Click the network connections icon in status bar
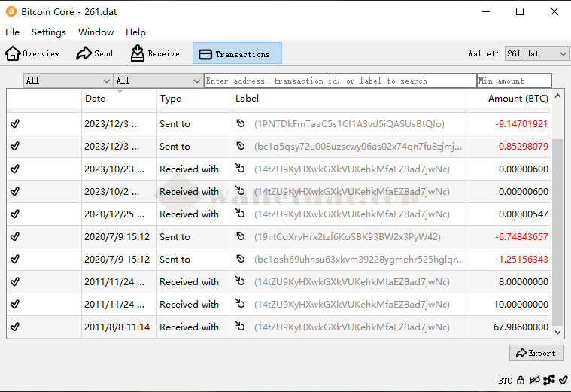 click(549, 380)
